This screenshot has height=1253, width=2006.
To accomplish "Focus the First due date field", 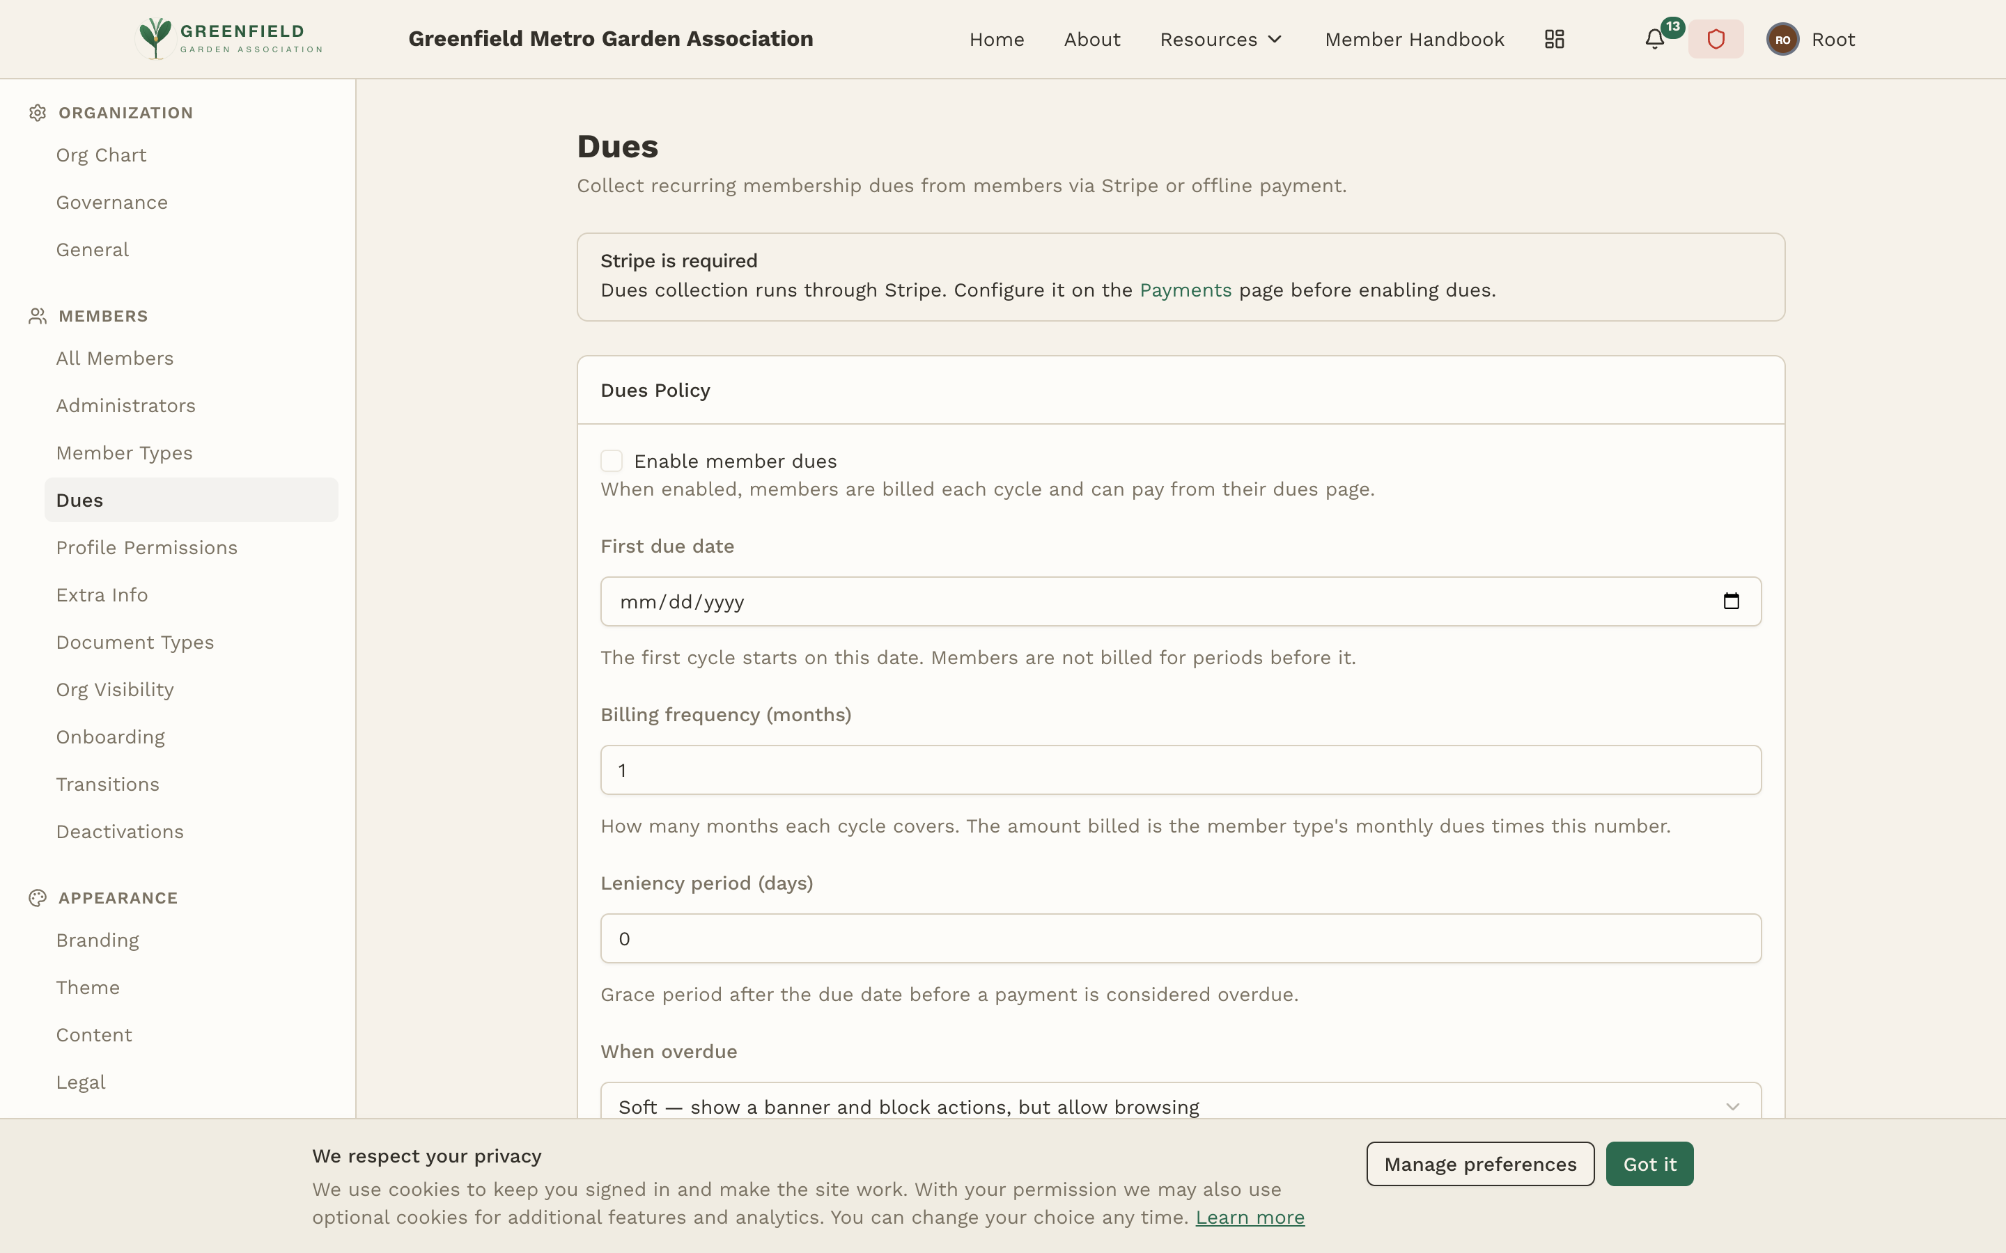I will 1181,601.
